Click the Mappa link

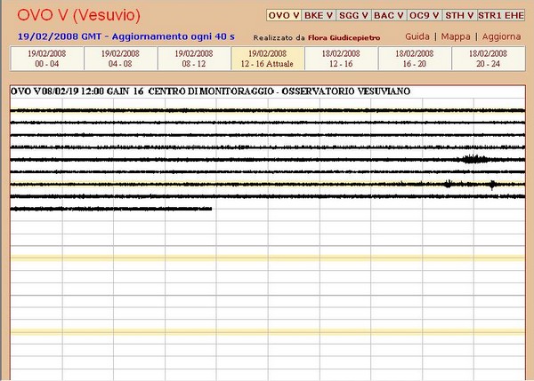(456, 36)
